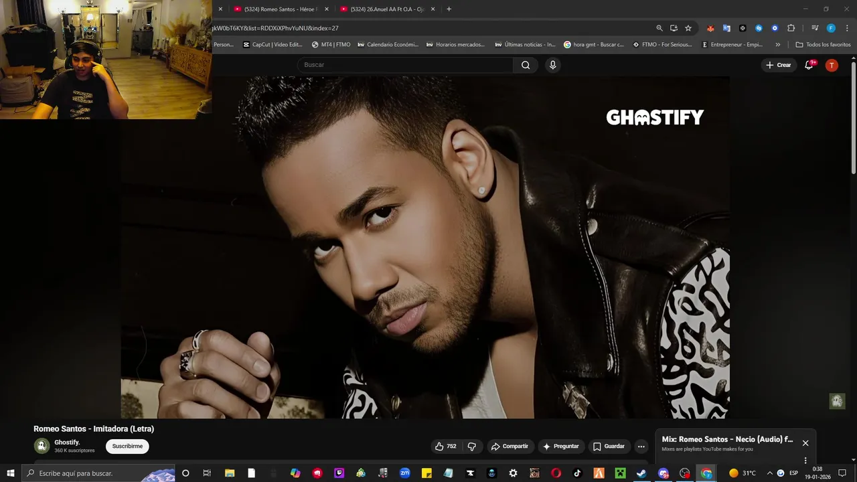Click the 31°C weather widget

coord(743,473)
